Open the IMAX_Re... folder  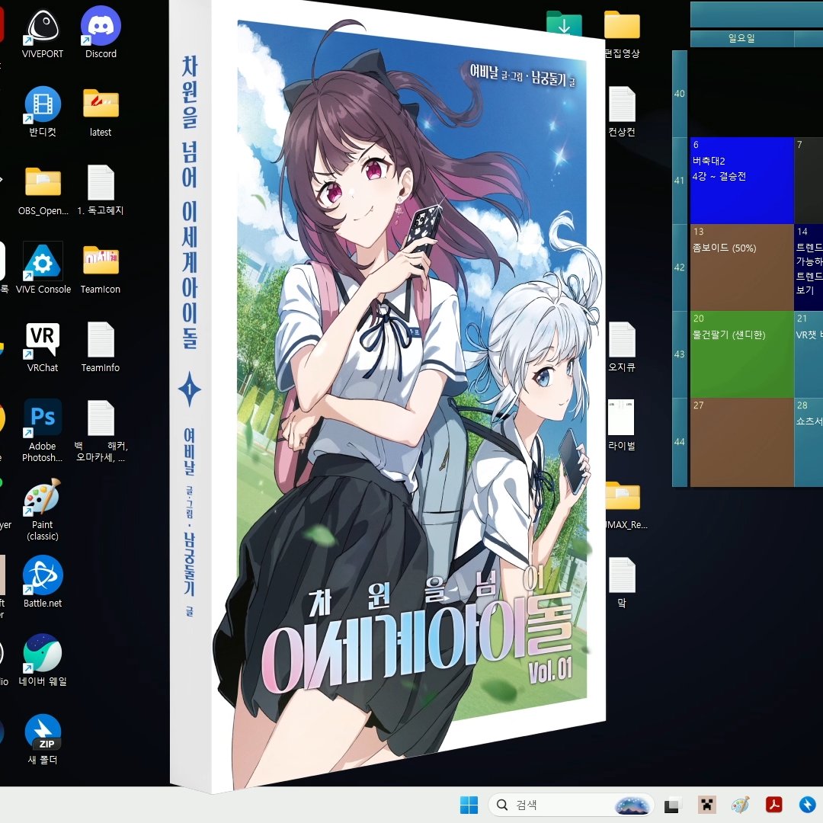tap(626, 505)
